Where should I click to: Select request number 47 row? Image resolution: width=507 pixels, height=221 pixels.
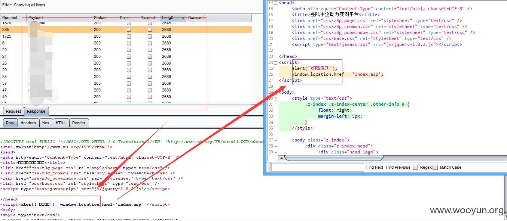pos(126,90)
